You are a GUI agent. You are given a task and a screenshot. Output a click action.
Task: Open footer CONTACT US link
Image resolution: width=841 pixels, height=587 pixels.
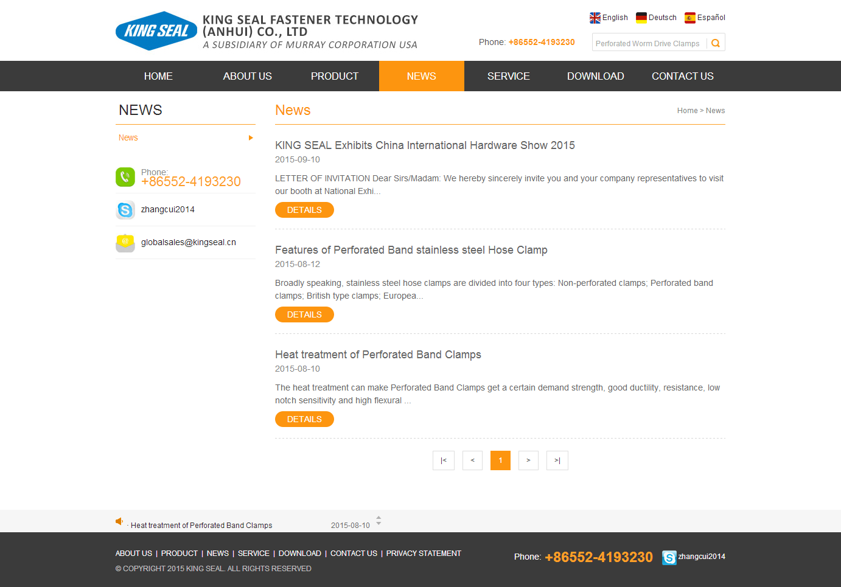(x=354, y=554)
